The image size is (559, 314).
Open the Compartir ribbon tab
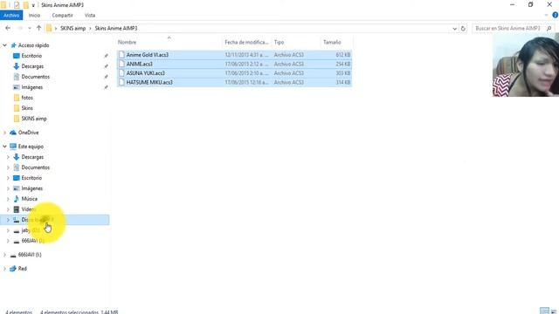click(62, 16)
